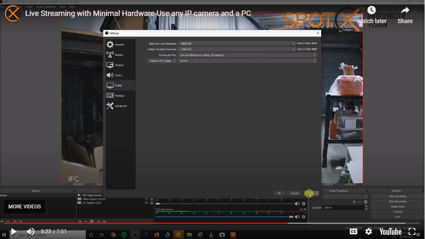This screenshot has width=425, height=239.
Task: Click the Share arrow icon
Action: tap(405, 11)
